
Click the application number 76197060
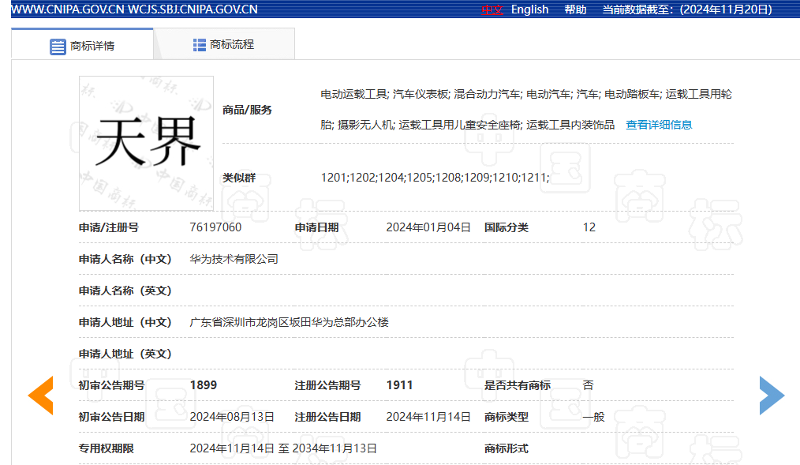coord(215,227)
